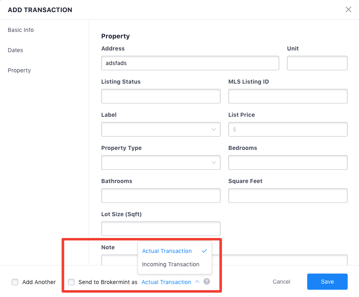Check the Send to Brokermint checkbox
The width and height of the screenshot is (359, 297).
pos(71,282)
